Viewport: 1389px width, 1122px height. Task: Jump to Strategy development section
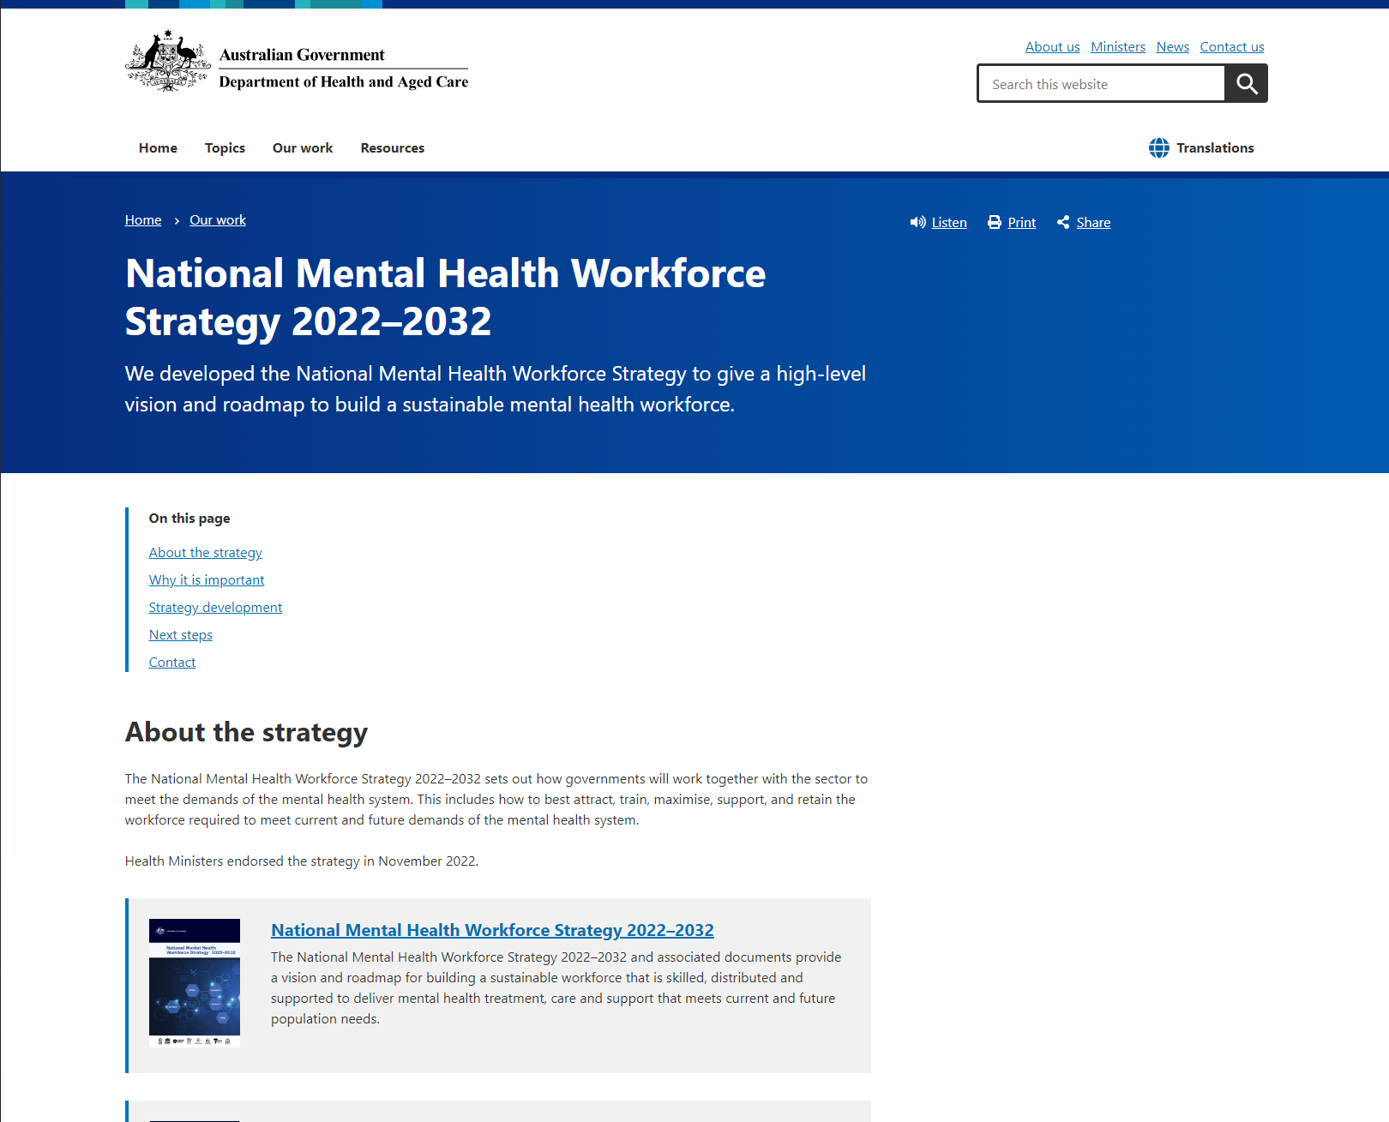coord(215,608)
